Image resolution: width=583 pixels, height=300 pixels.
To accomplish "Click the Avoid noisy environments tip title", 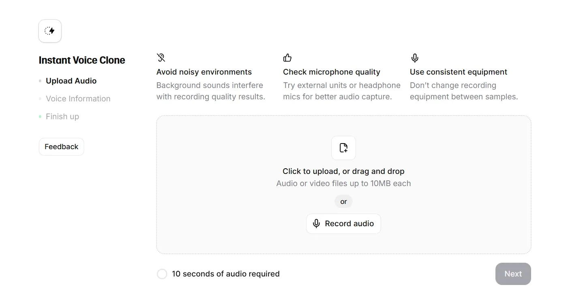I will click(204, 72).
